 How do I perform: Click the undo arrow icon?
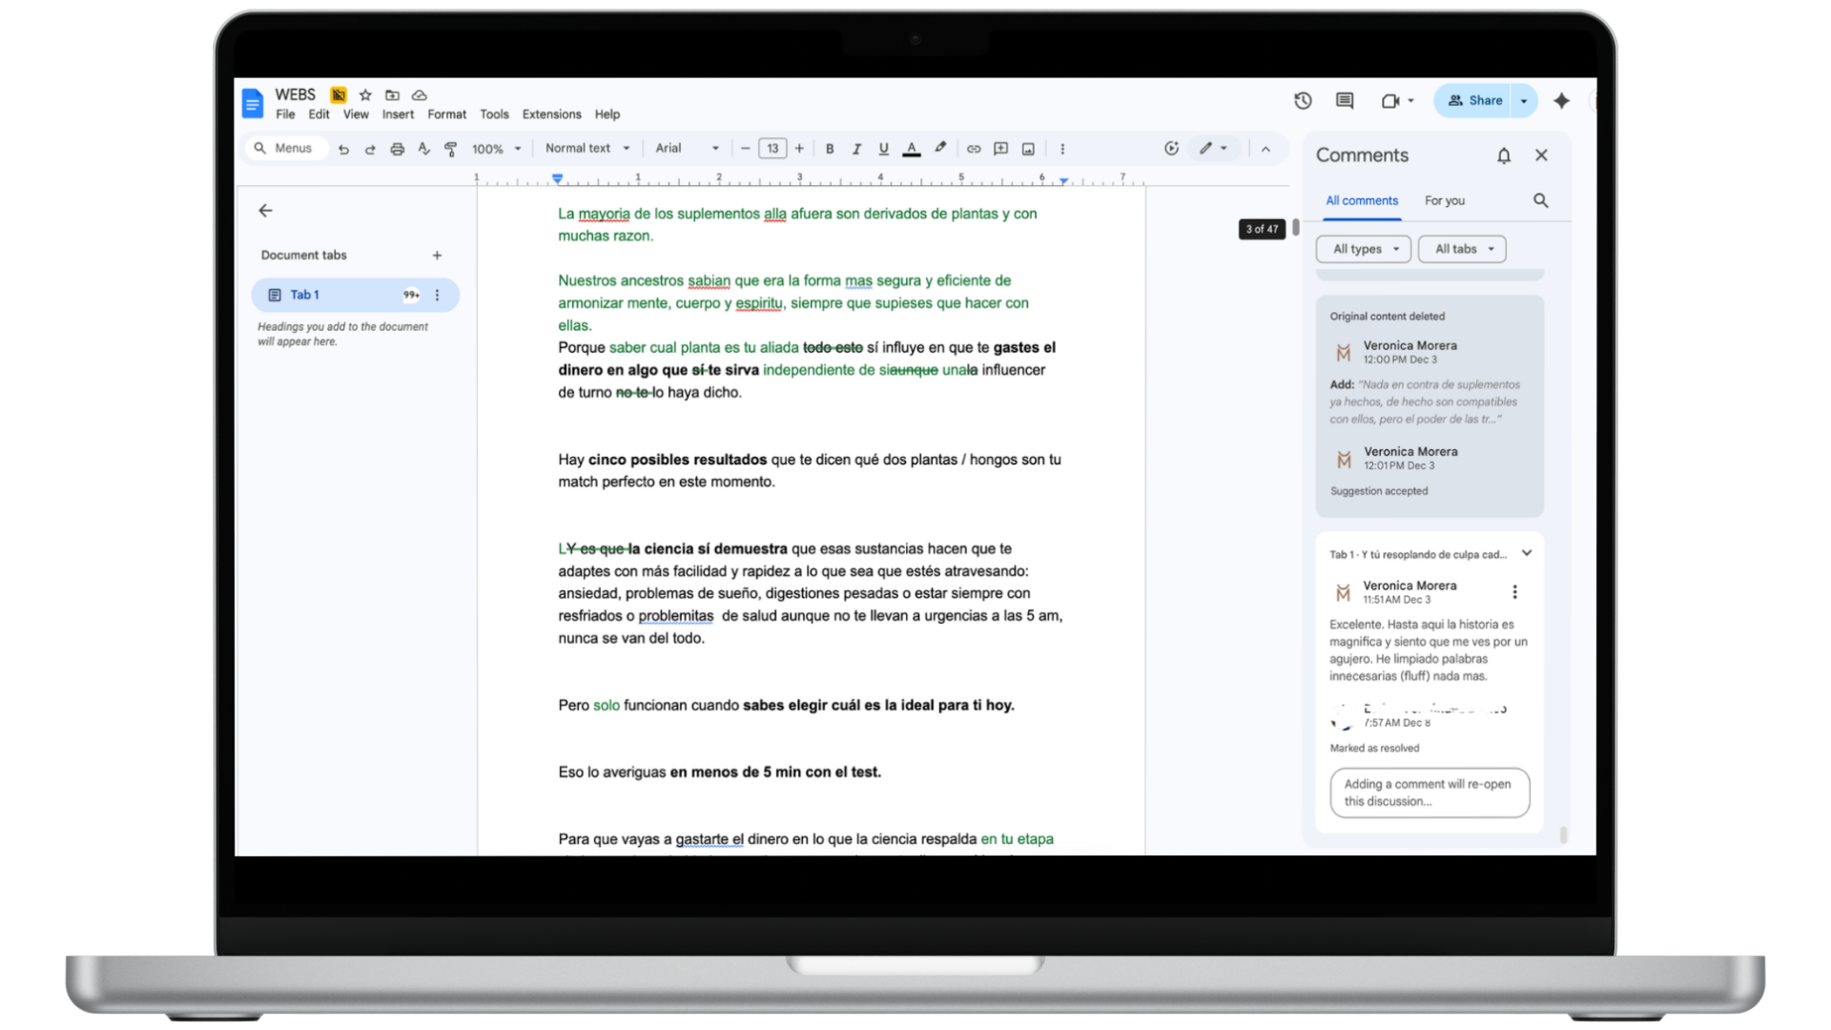[x=343, y=149]
